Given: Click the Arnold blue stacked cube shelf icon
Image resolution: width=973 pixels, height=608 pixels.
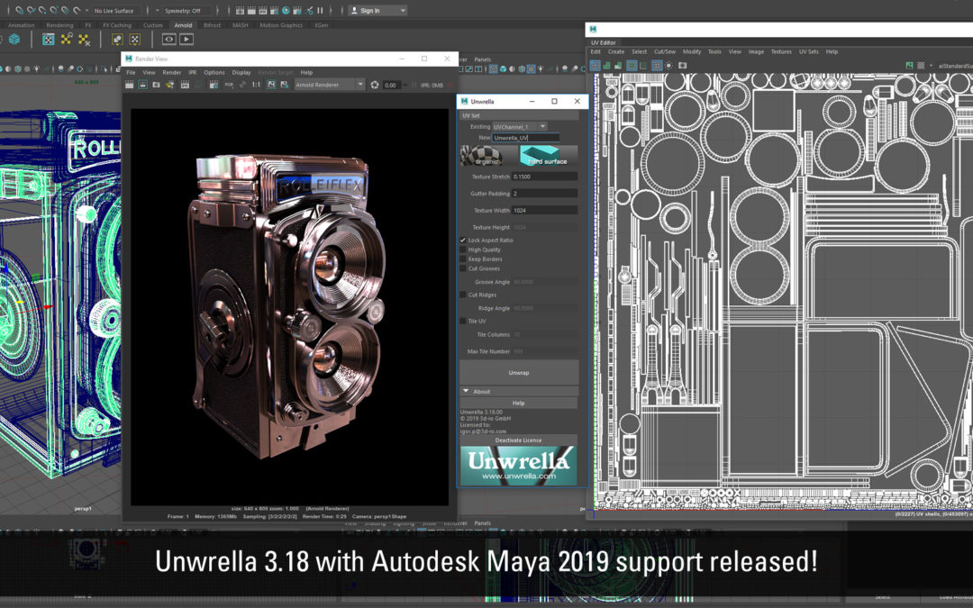Looking at the screenshot, I should [14, 39].
